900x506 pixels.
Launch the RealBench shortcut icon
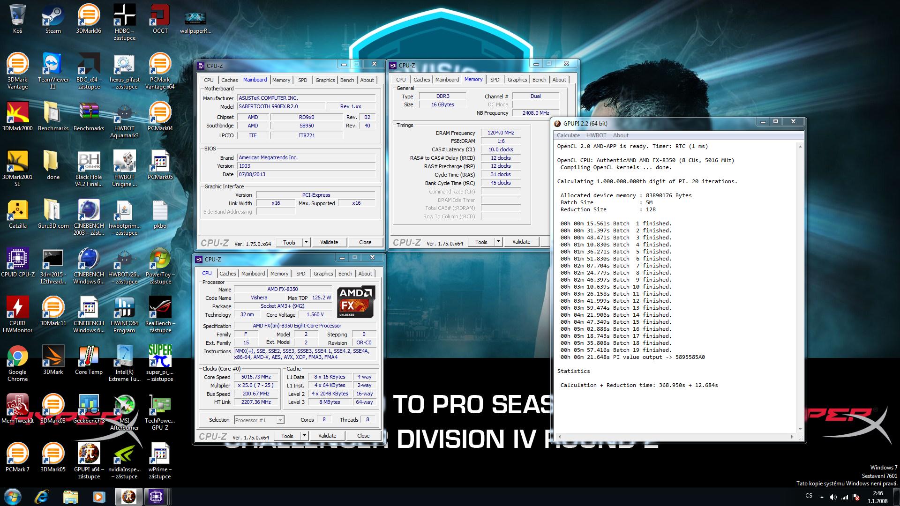click(160, 315)
